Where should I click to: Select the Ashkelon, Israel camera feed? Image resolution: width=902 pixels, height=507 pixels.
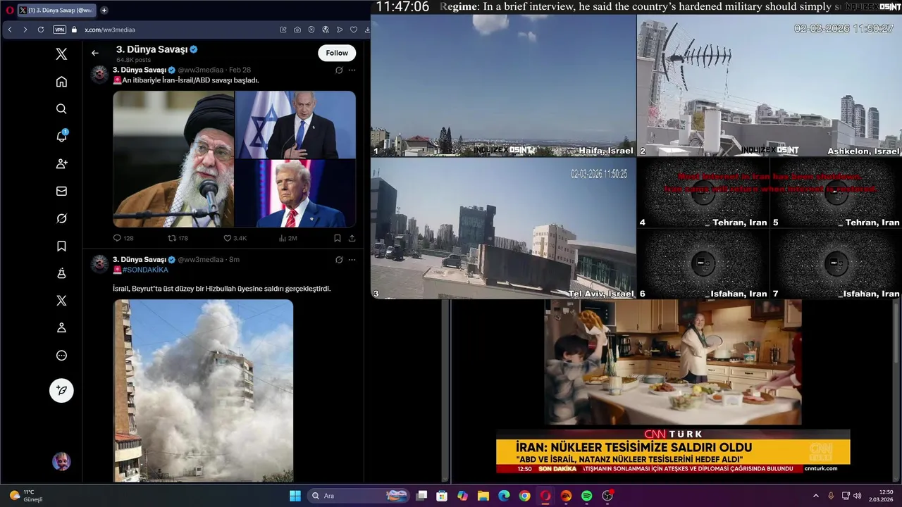tap(770, 85)
